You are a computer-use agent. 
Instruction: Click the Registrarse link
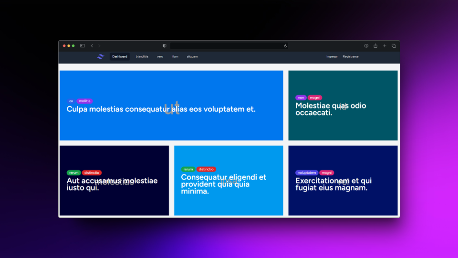(x=351, y=57)
